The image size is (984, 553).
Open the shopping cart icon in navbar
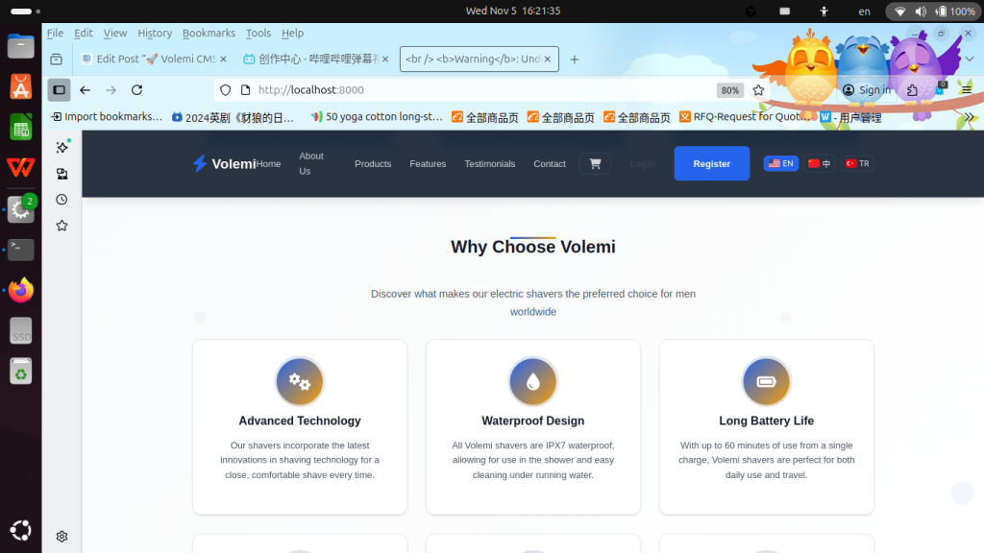pos(595,163)
